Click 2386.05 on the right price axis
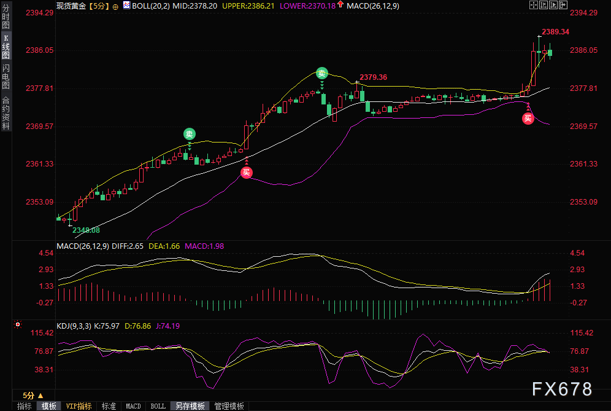 click(x=583, y=50)
